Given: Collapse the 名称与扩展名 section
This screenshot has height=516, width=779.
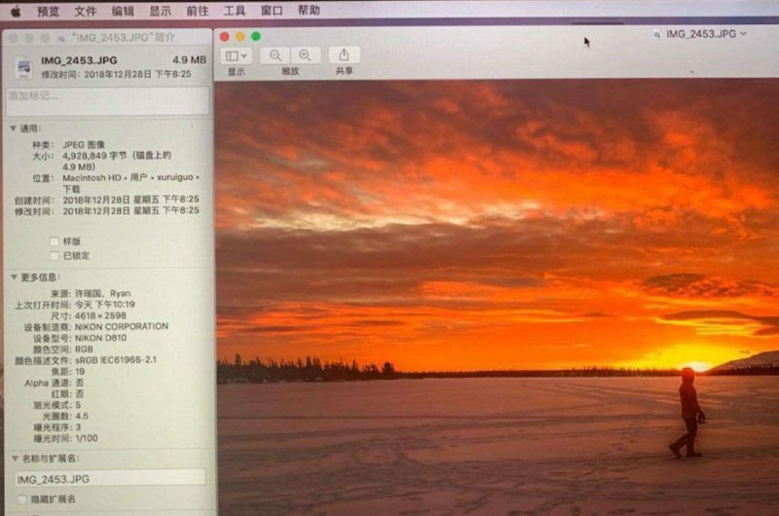Looking at the screenshot, I should point(15,459).
